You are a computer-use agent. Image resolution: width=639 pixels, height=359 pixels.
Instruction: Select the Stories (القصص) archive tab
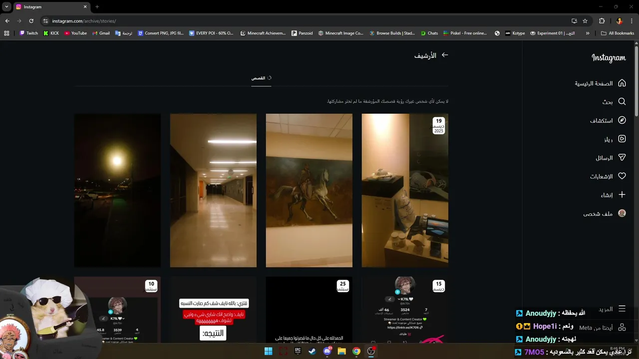(x=261, y=78)
